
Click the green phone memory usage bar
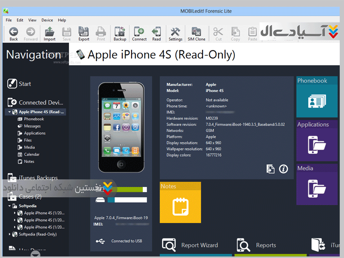click(125, 190)
